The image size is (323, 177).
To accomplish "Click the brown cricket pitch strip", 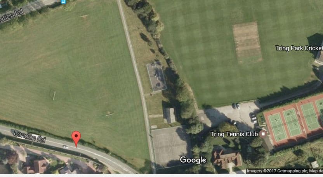I will [247, 42].
